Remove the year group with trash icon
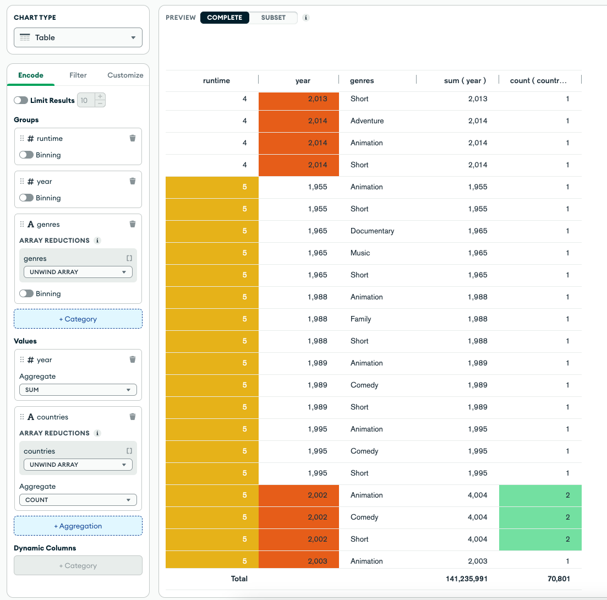The height and width of the screenshot is (600, 607). point(132,181)
